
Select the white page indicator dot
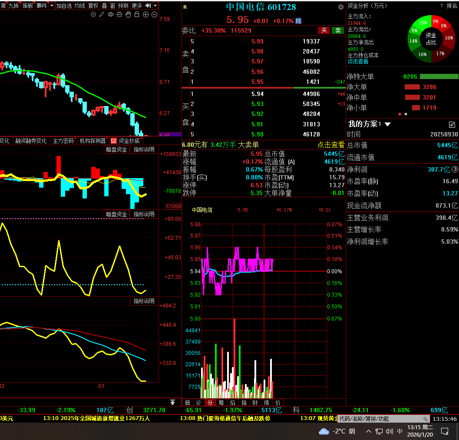406,114
